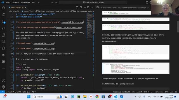Open preview to the side icon
Image resolution: width=179 pixels, height=100 pixels.
coord(81,7)
